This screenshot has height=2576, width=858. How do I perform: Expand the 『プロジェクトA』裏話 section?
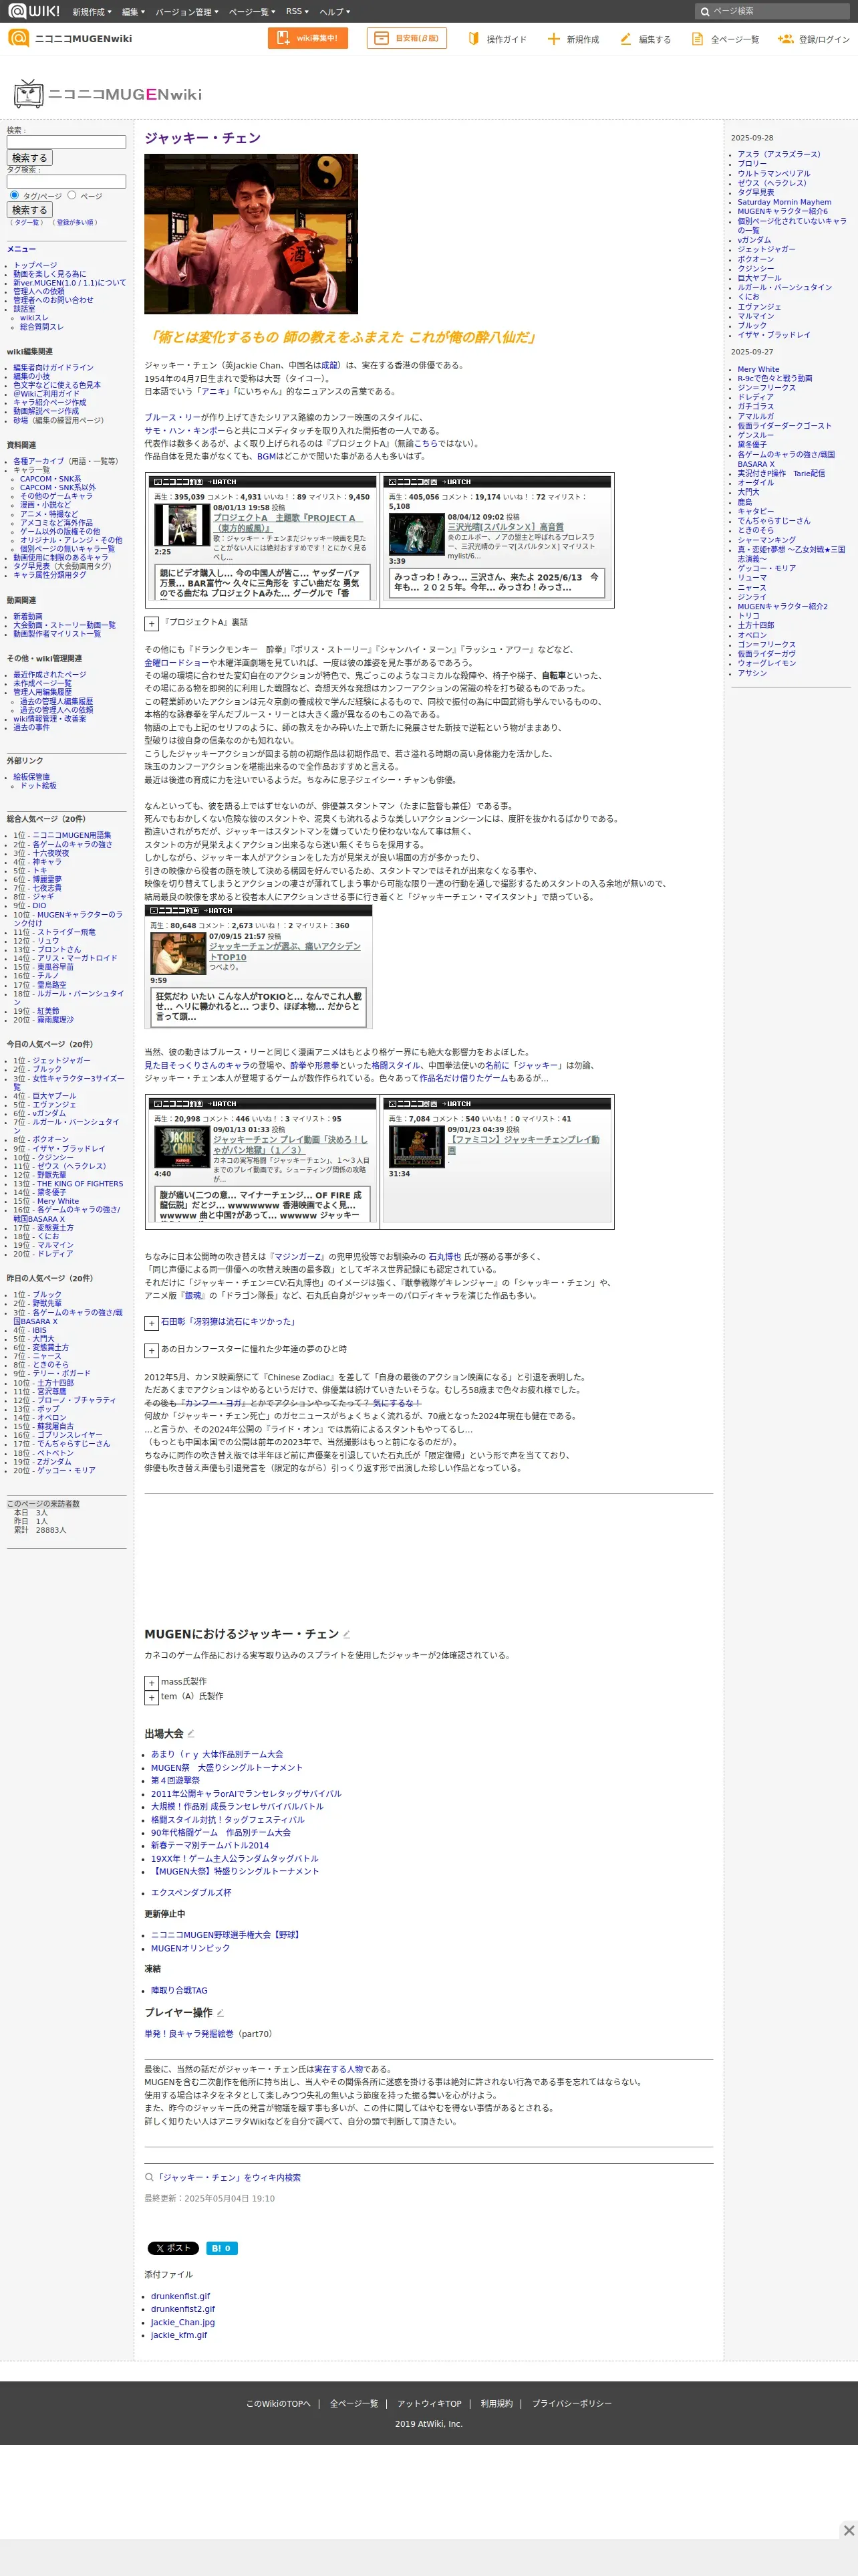151,623
